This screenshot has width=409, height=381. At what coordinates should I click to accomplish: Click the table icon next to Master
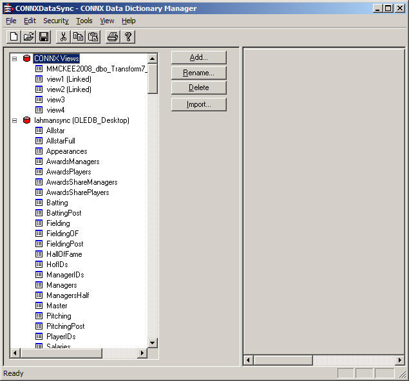click(39, 306)
